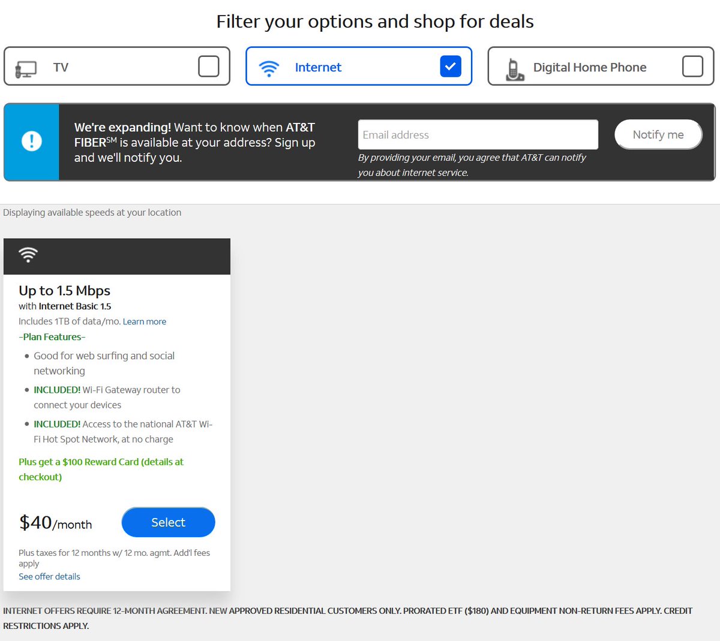The height and width of the screenshot is (641, 720).
Task: Select the TV filter label
Action: coord(61,67)
